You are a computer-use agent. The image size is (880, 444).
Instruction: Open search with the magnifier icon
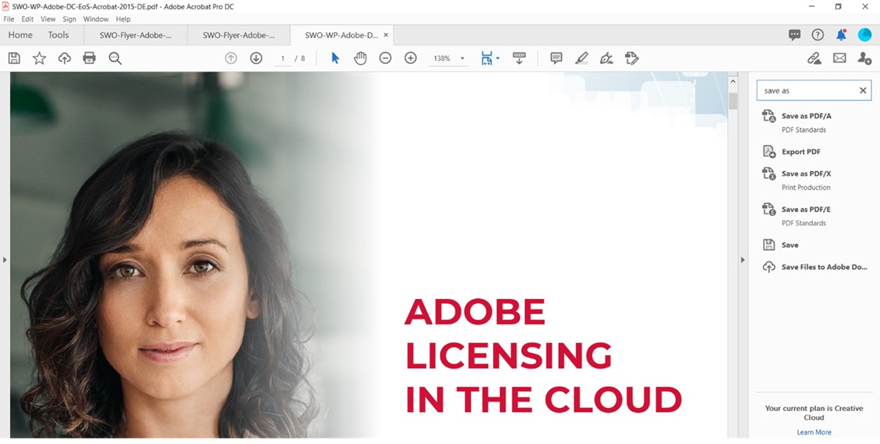pyautogui.click(x=114, y=58)
